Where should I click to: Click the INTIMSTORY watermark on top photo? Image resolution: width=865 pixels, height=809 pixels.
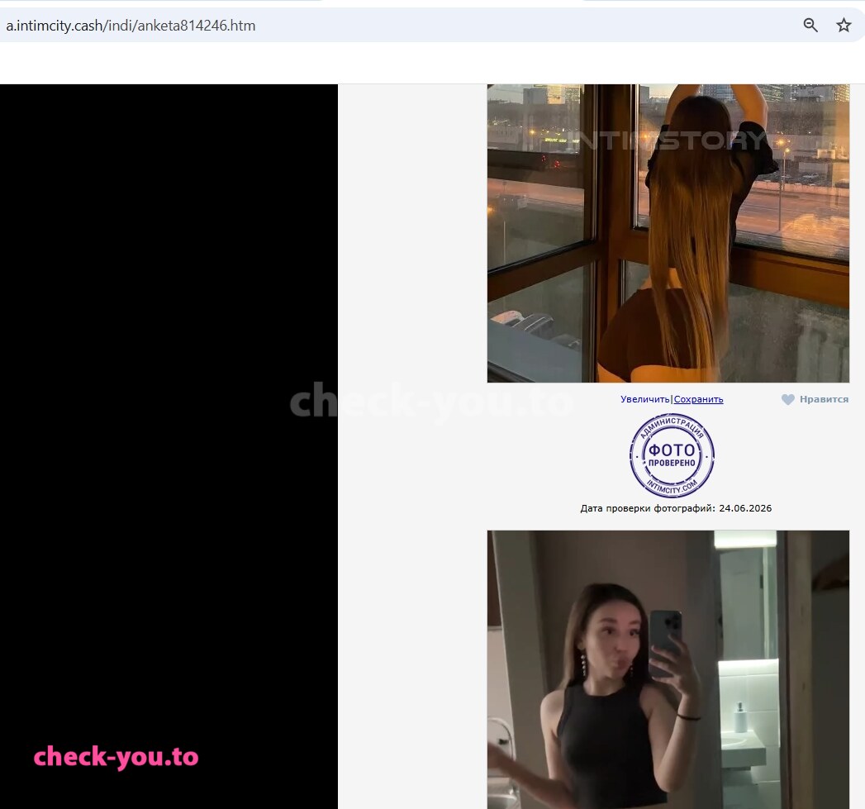point(667,140)
